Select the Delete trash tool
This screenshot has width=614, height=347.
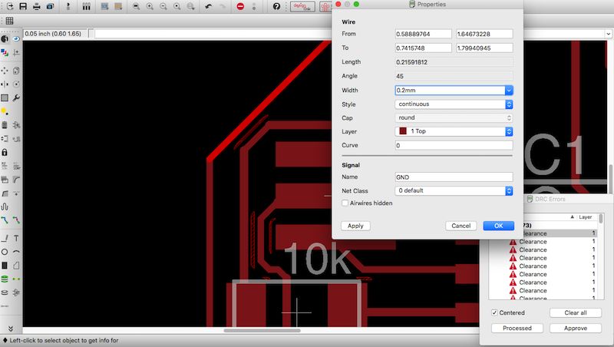click(x=5, y=125)
